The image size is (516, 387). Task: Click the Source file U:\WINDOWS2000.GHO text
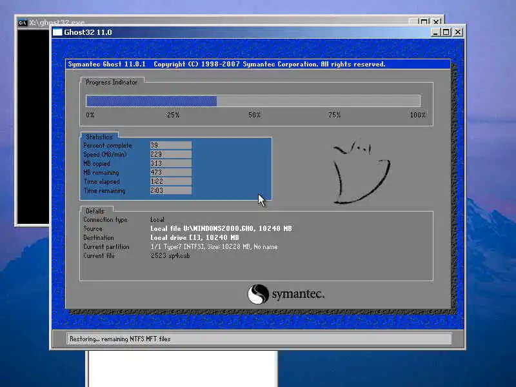(x=221, y=228)
